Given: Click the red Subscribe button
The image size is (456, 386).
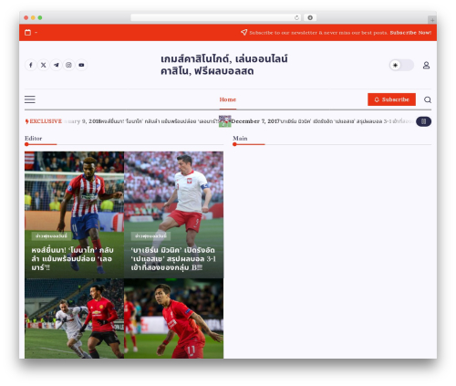Looking at the screenshot, I should click(x=391, y=99).
